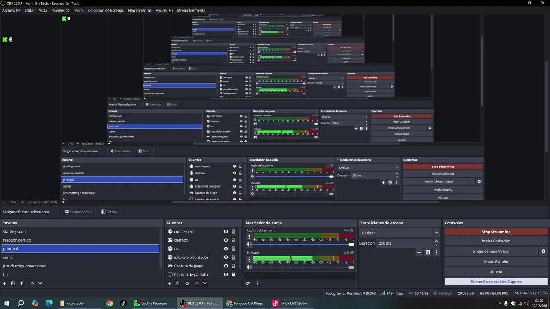Open Paneles menu
Image resolution: width=550 pixels, height=309 pixels.
61,10
